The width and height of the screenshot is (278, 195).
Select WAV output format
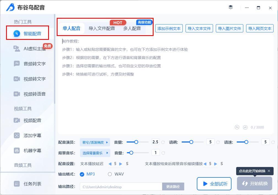pos(116,174)
